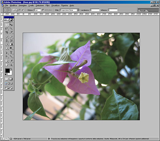Open Adobe Online from toolbox header image
The image size is (160, 141).
pos(9,20)
